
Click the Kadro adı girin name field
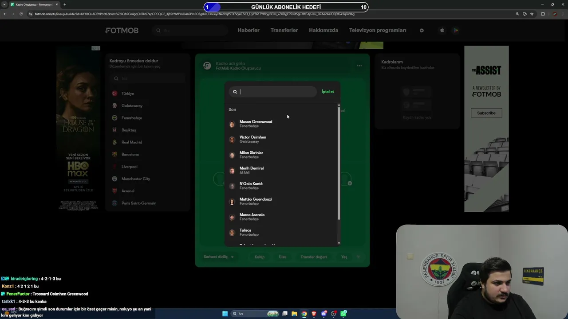point(230,63)
